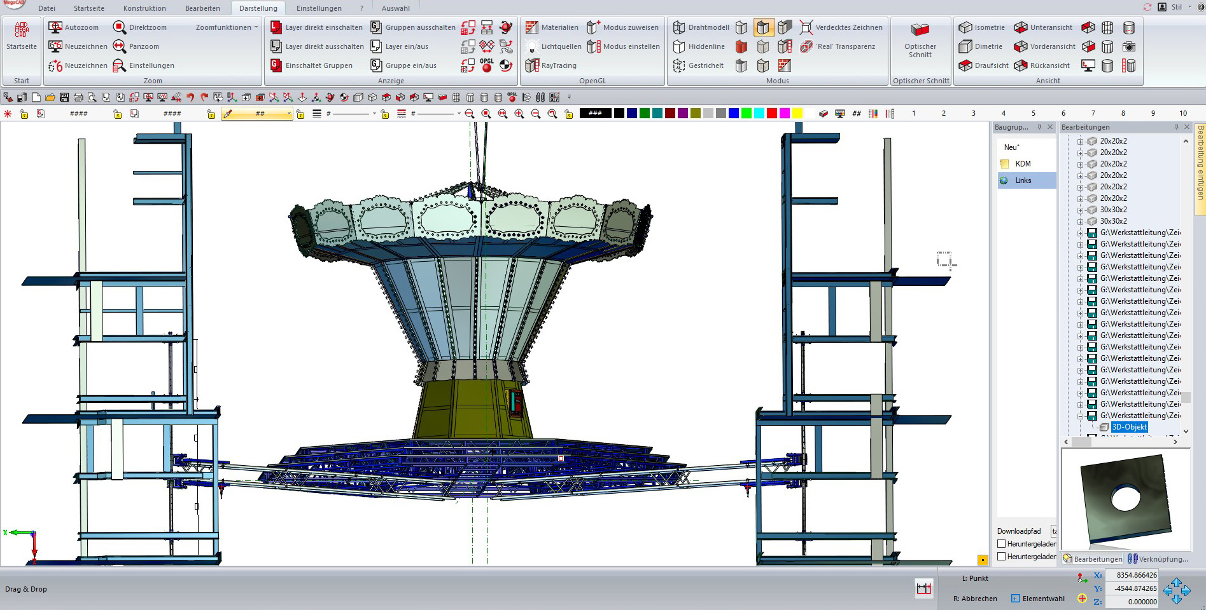Toggle the first Heruntergeladen checkbox
Image resolution: width=1206 pixels, height=610 pixels.
pyautogui.click(x=1002, y=544)
